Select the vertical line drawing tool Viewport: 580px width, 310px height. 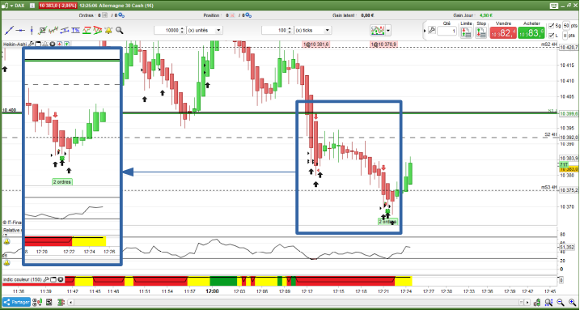pos(32,30)
